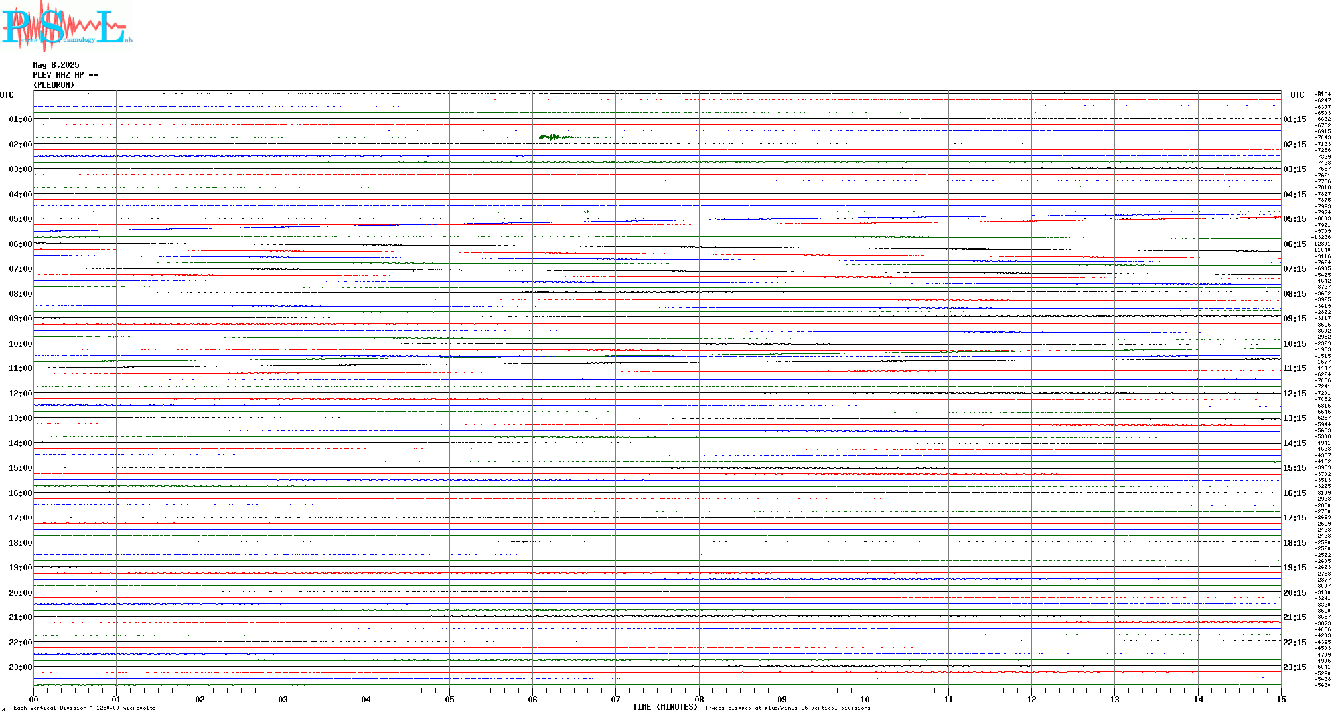Click the '20:15' end-time label
Screen dimensions: 1334x717
pos(1295,593)
